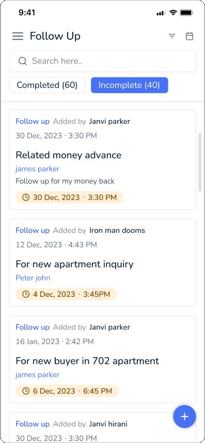Open the Peter john contact link
The width and height of the screenshot is (205, 443).
pos(33,278)
